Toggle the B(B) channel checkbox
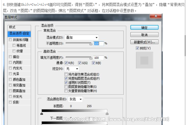The height and width of the screenshot is (125, 186). pos(93,63)
